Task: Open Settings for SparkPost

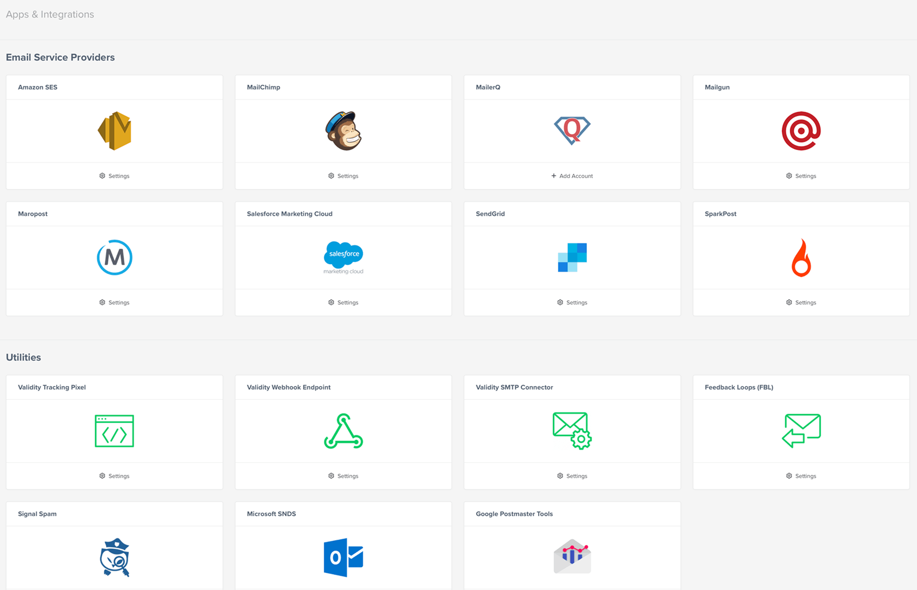Action: coord(801,302)
